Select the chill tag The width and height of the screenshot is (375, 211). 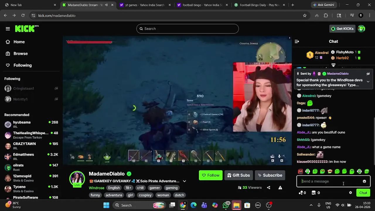pos(141,188)
